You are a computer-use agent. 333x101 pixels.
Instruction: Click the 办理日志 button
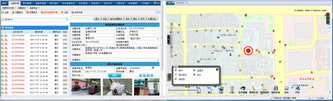[x=152, y=19]
